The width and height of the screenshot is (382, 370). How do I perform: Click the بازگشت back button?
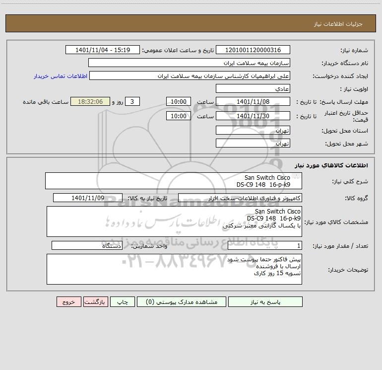pyautogui.click(x=95, y=301)
